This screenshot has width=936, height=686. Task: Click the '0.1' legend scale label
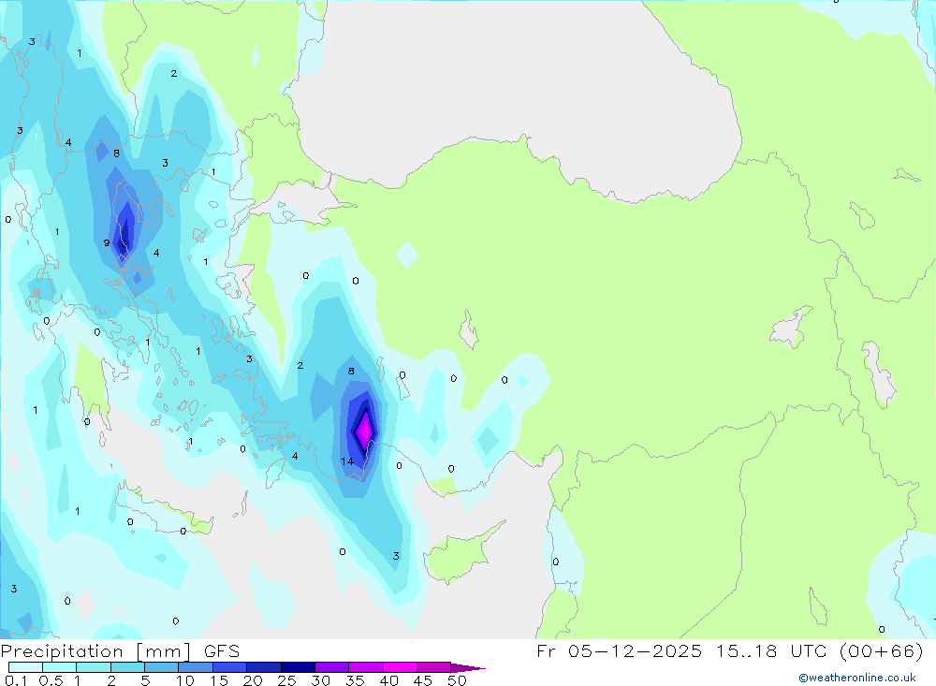pyautogui.click(x=16, y=680)
